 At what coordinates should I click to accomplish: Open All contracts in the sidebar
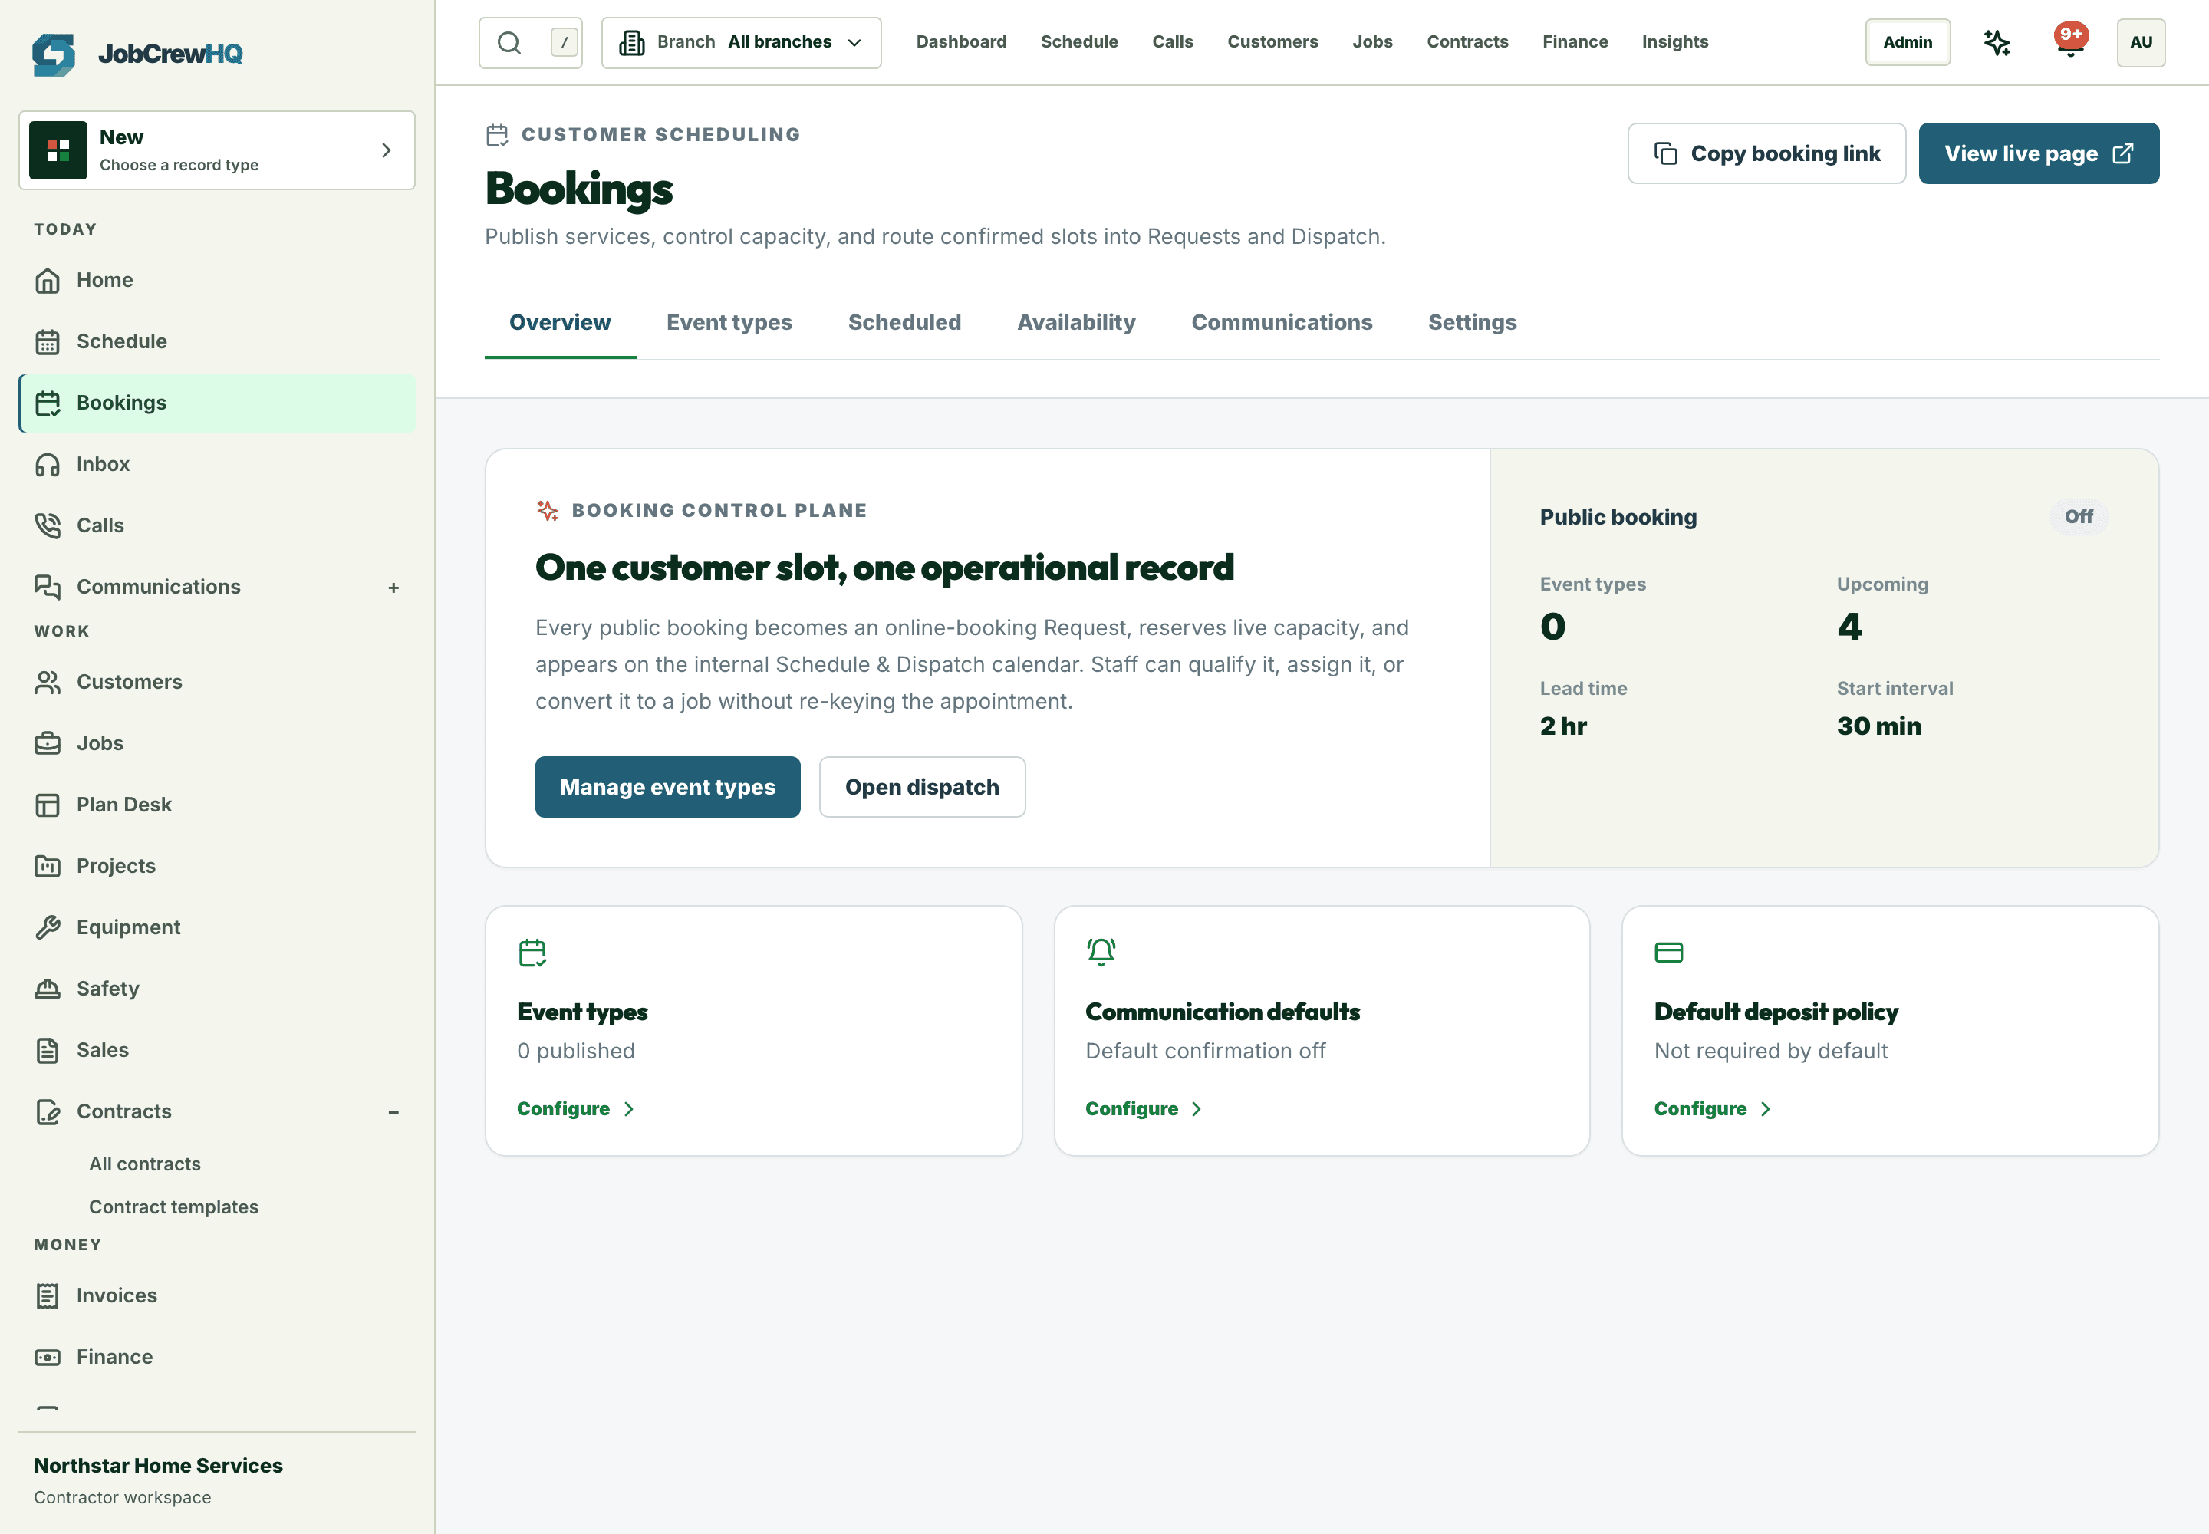click(145, 1165)
